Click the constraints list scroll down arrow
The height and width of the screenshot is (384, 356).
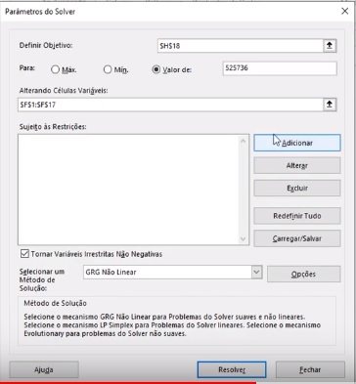[x=243, y=238]
